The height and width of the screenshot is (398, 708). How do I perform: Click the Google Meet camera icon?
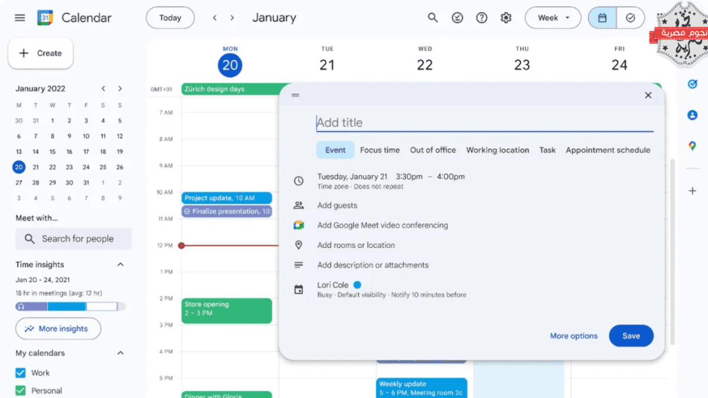pyautogui.click(x=299, y=225)
